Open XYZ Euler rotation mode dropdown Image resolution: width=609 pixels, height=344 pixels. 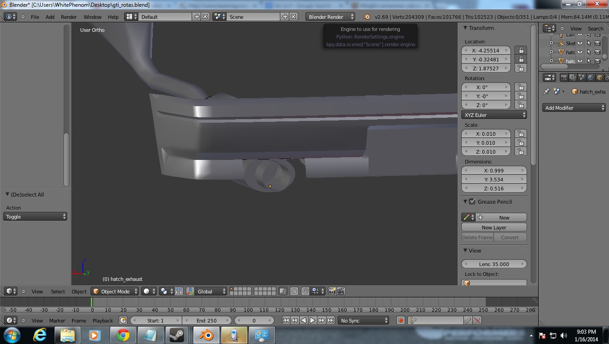(x=494, y=115)
